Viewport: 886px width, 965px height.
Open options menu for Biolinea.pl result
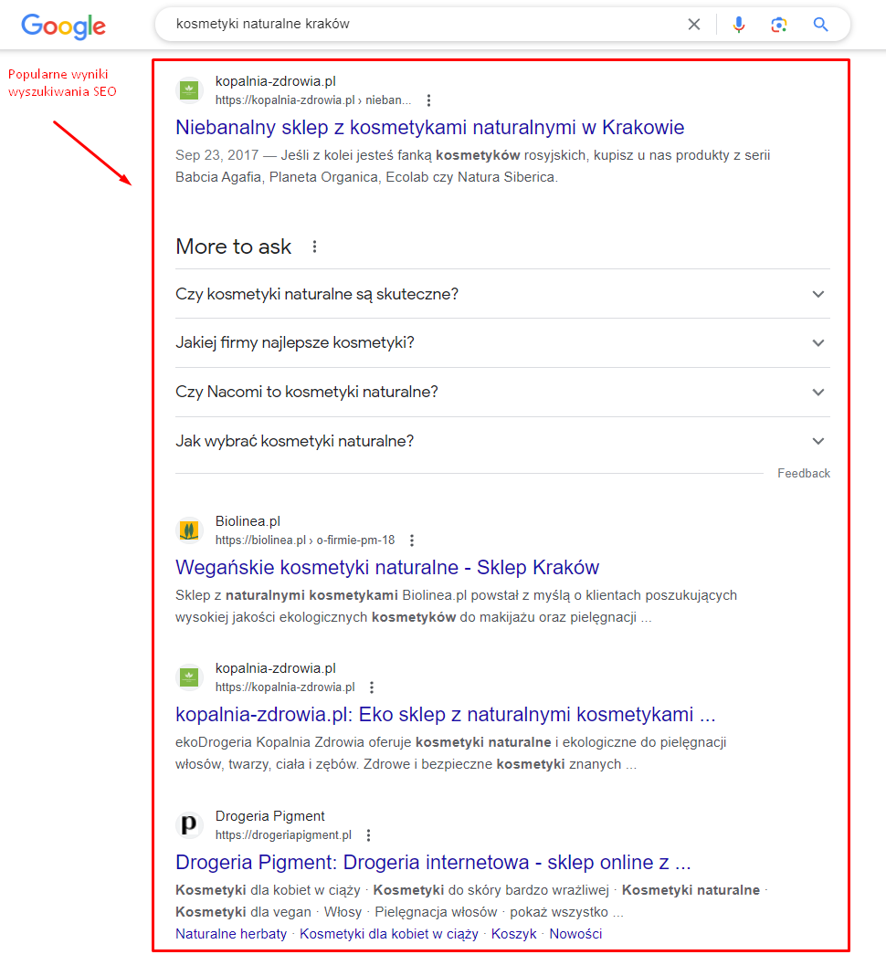click(x=412, y=540)
